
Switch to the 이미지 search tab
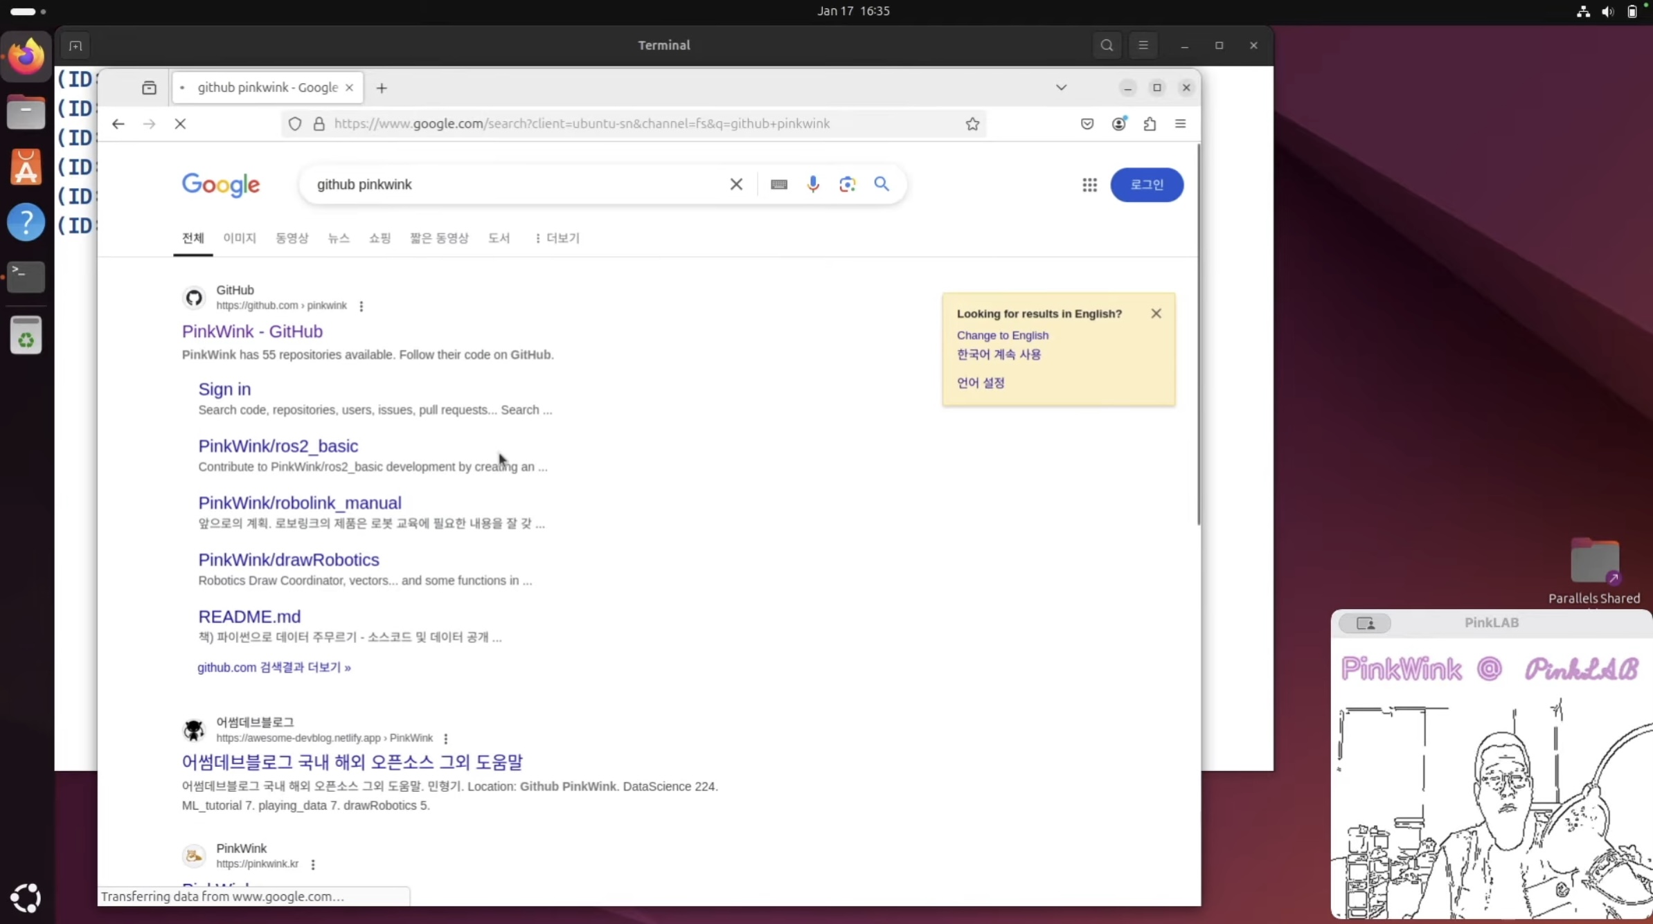(x=240, y=238)
